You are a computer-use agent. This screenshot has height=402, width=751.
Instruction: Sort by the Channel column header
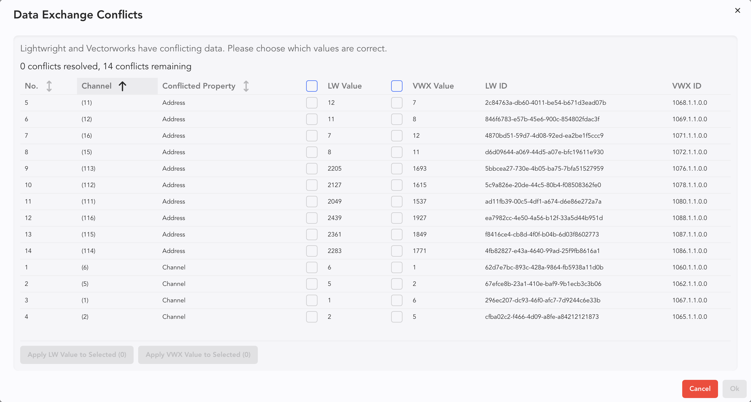(96, 86)
